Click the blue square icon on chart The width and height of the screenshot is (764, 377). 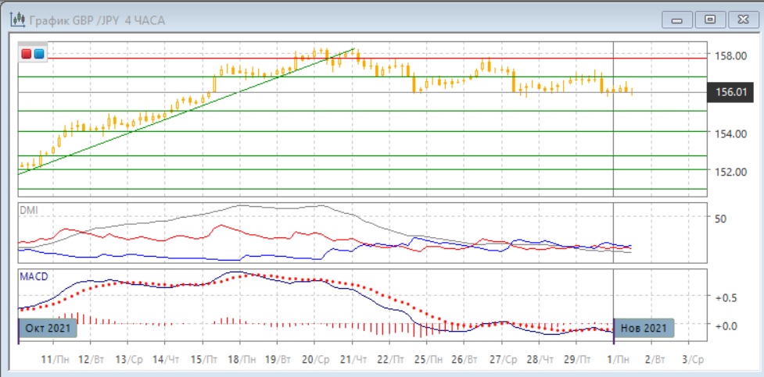(39, 54)
